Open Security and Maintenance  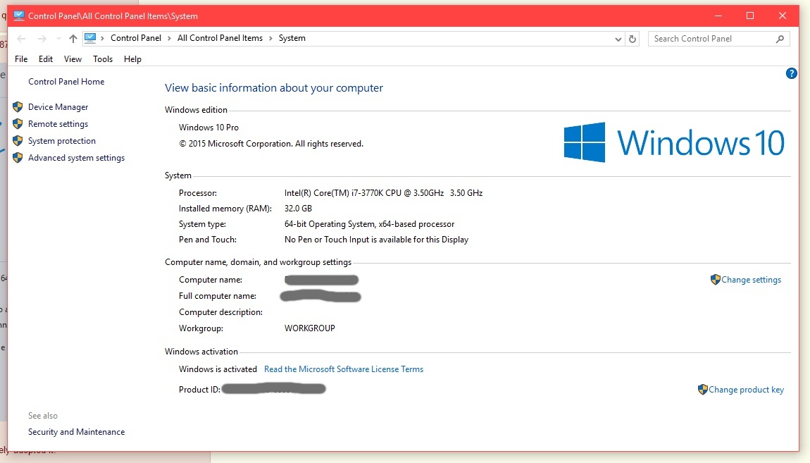coord(76,432)
